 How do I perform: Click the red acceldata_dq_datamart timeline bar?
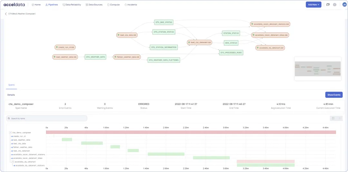[266, 161]
